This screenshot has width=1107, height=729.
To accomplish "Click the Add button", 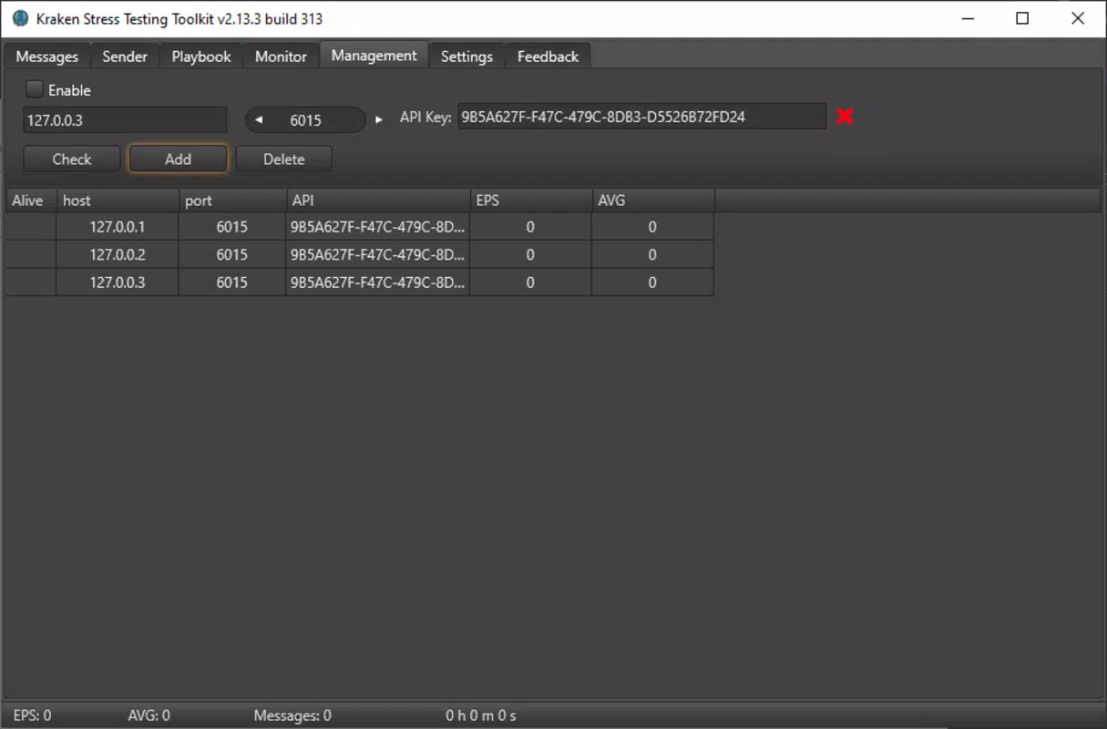I will pyautogui.click(x=178, y=159).
